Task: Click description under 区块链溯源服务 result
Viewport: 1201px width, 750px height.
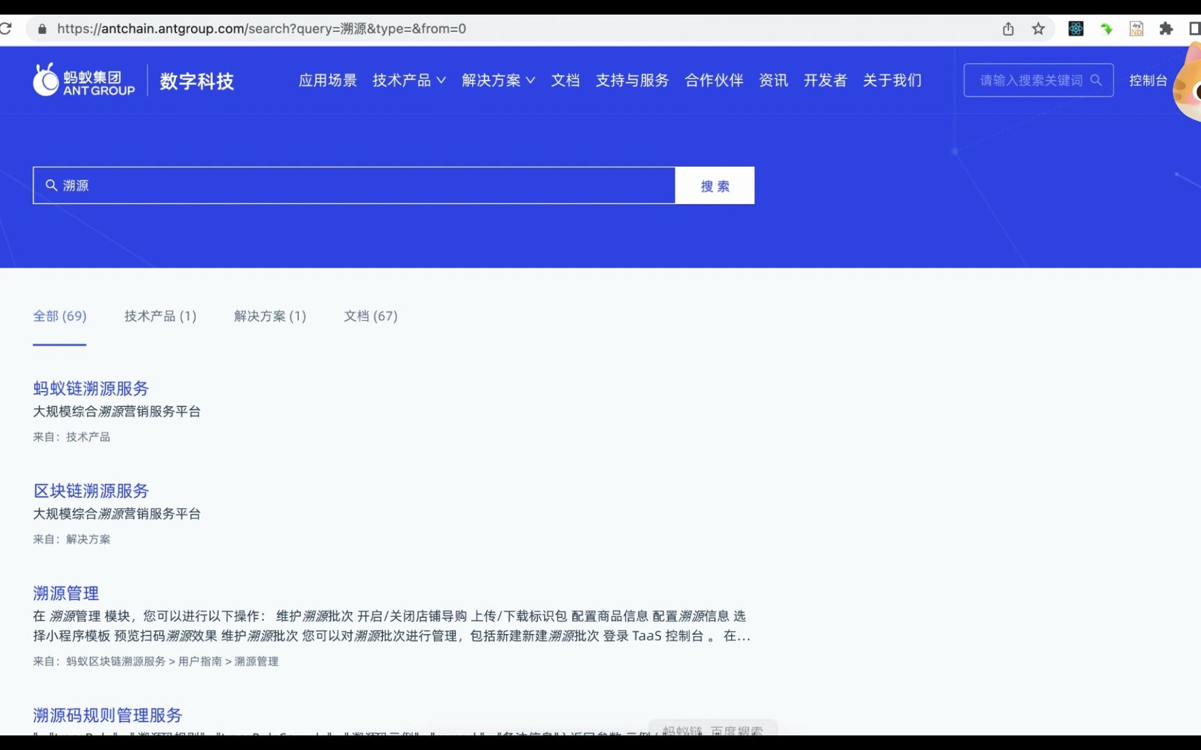Action: 117,513
